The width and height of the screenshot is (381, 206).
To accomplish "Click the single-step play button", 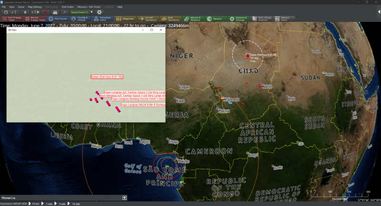I will click(35, 12).
